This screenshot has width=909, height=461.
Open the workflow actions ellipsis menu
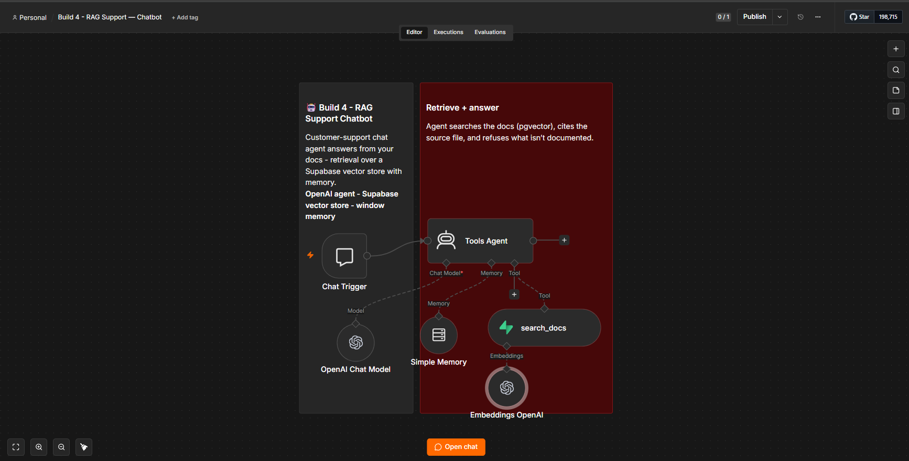tap(818, 17)
